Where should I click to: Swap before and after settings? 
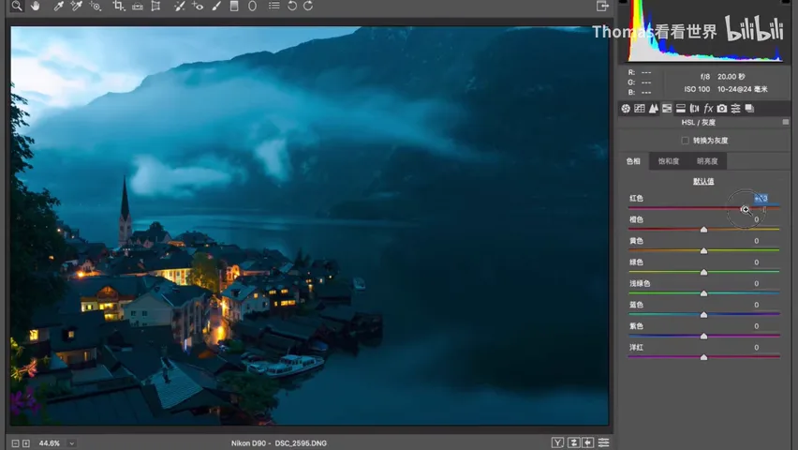tap(573, 442)
